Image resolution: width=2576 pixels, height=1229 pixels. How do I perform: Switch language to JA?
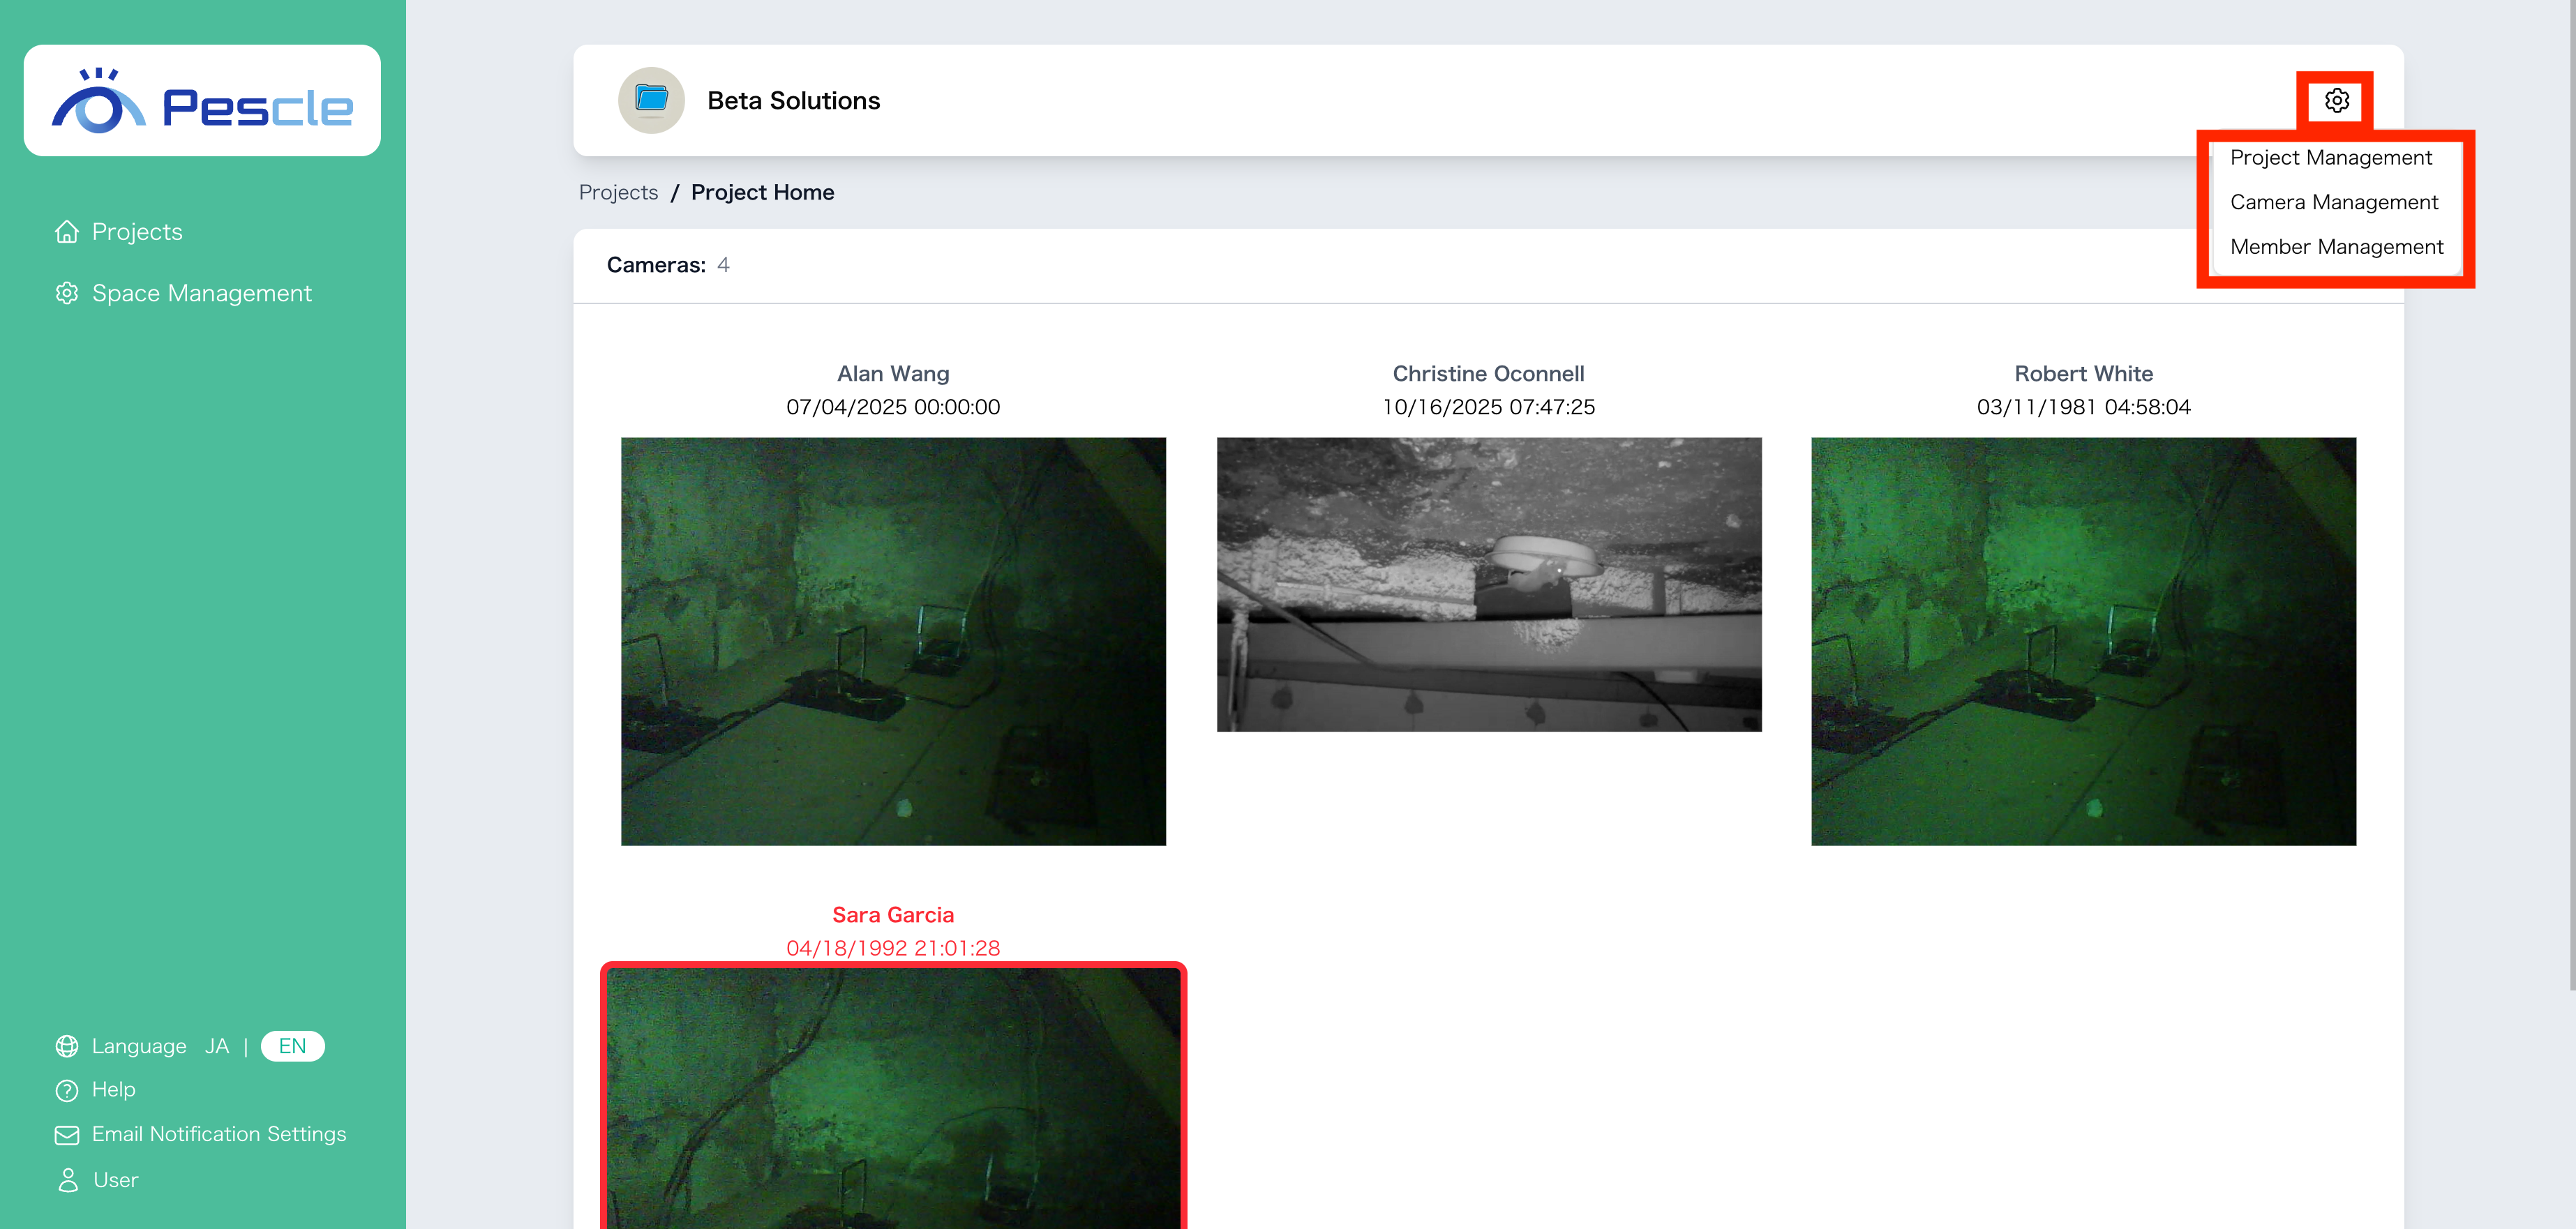coord(217,1046)
